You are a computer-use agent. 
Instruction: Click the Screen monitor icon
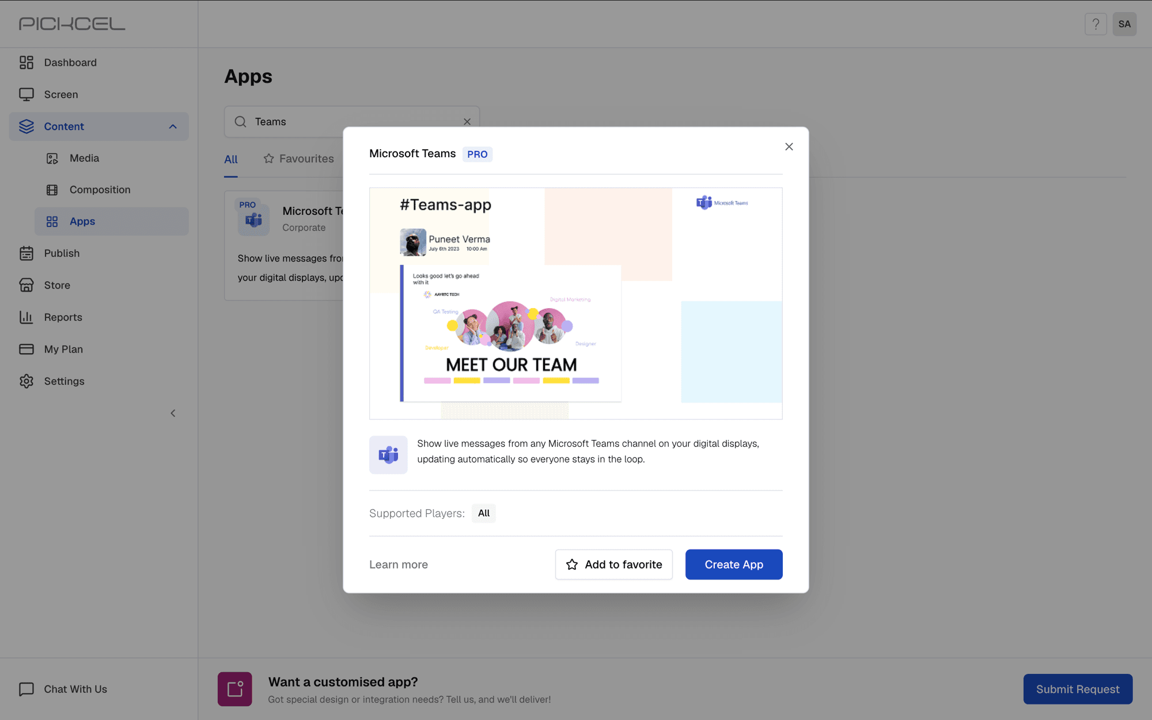coord(26,94)
